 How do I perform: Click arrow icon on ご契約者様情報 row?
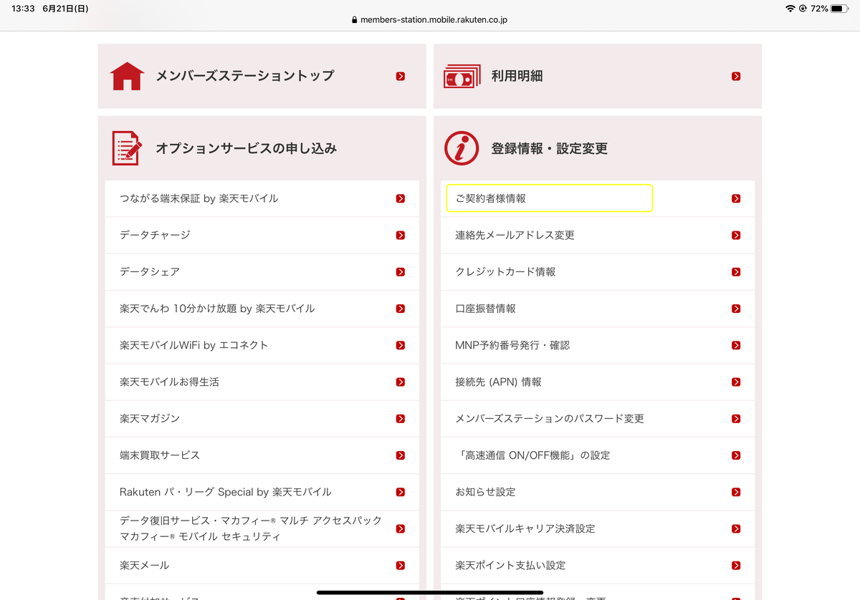pos(736,198)
